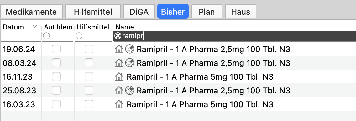Click pill icon in 25.08.23 row

pos(130,91)
